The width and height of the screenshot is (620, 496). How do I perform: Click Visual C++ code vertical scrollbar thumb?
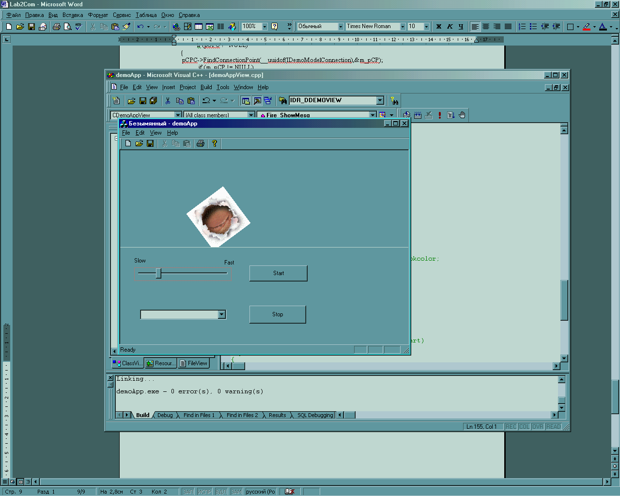564,300
